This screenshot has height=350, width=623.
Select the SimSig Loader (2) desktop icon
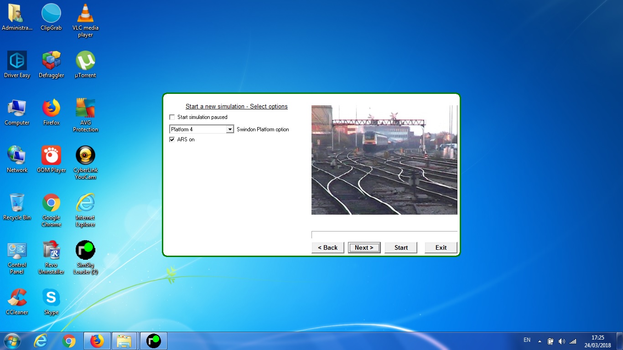coord(85,257)
